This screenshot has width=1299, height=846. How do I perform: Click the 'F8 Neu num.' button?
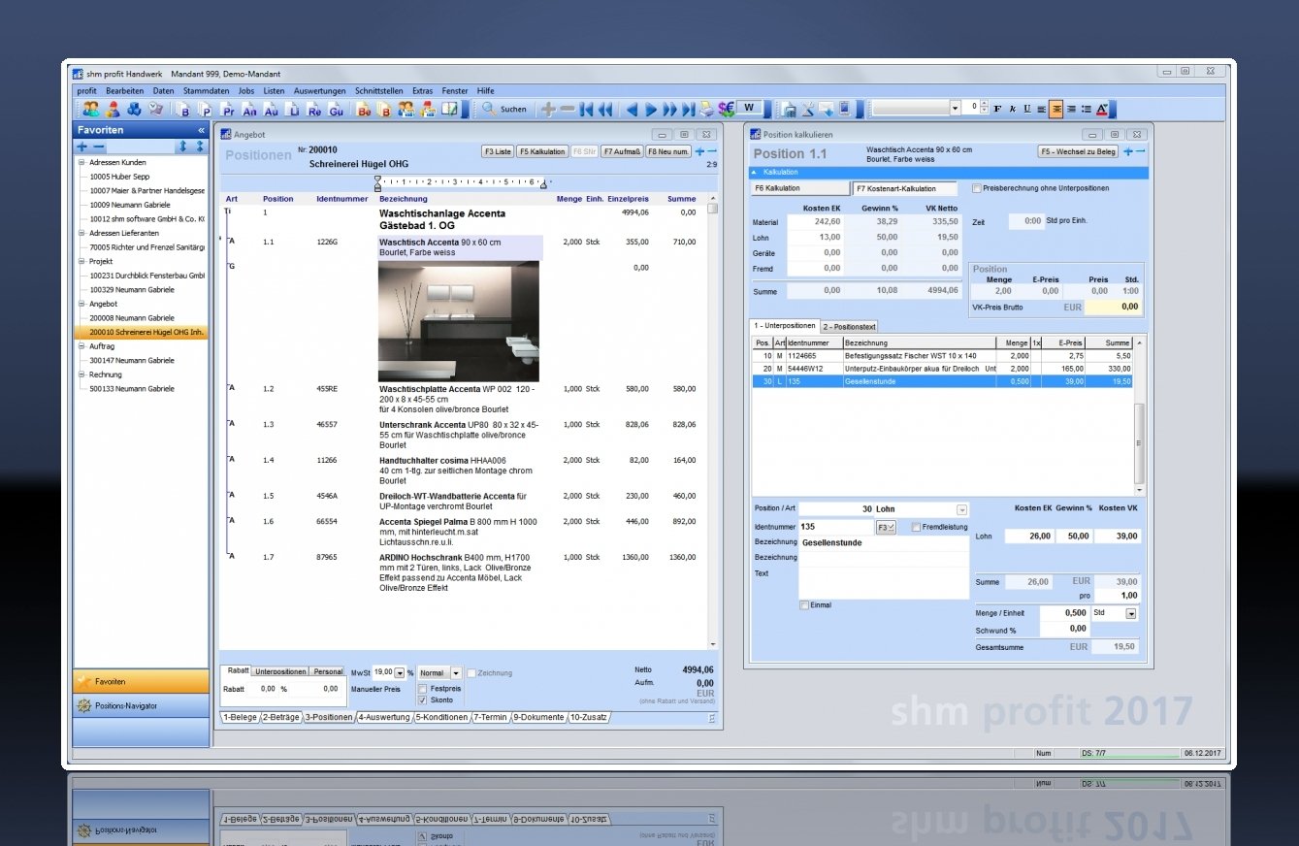668,151
